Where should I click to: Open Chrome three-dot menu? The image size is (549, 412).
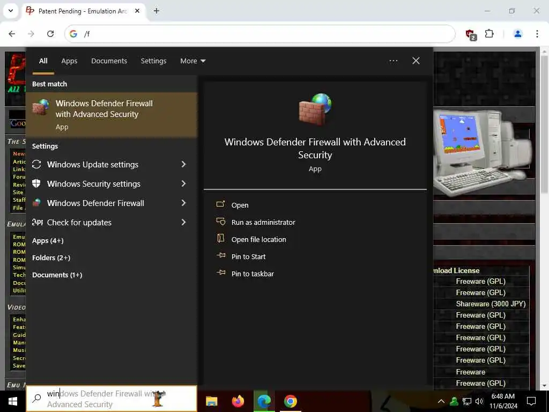[x=537, y=34]
